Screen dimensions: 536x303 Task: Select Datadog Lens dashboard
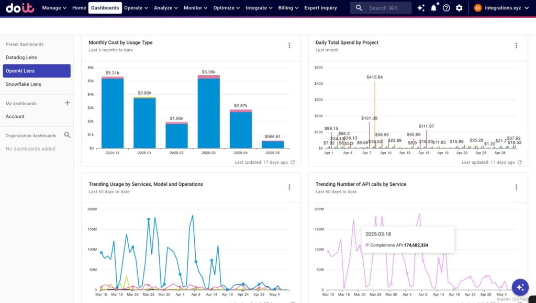[x=21, y=58]
